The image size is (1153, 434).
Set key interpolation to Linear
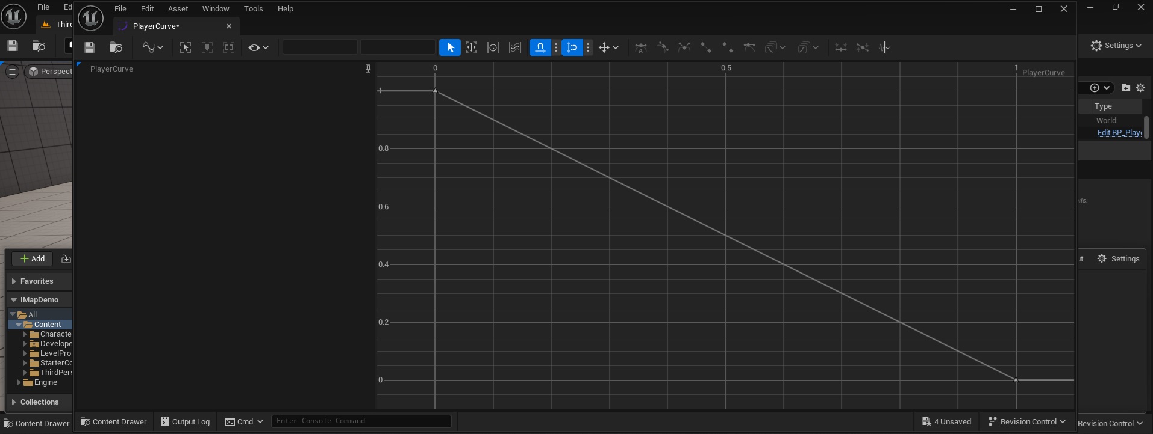[x=705, y=47]
